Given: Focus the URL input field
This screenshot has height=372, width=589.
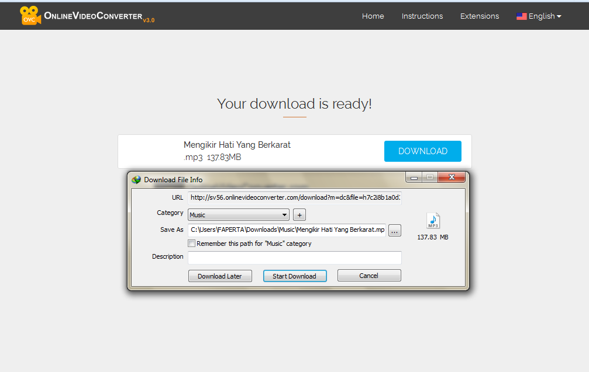Looking at the screenshot, I should pos(295,197).
